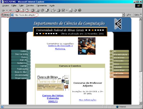143x109 pixels.
Task: Open the Ajuda menu
Action: point(52,6)
